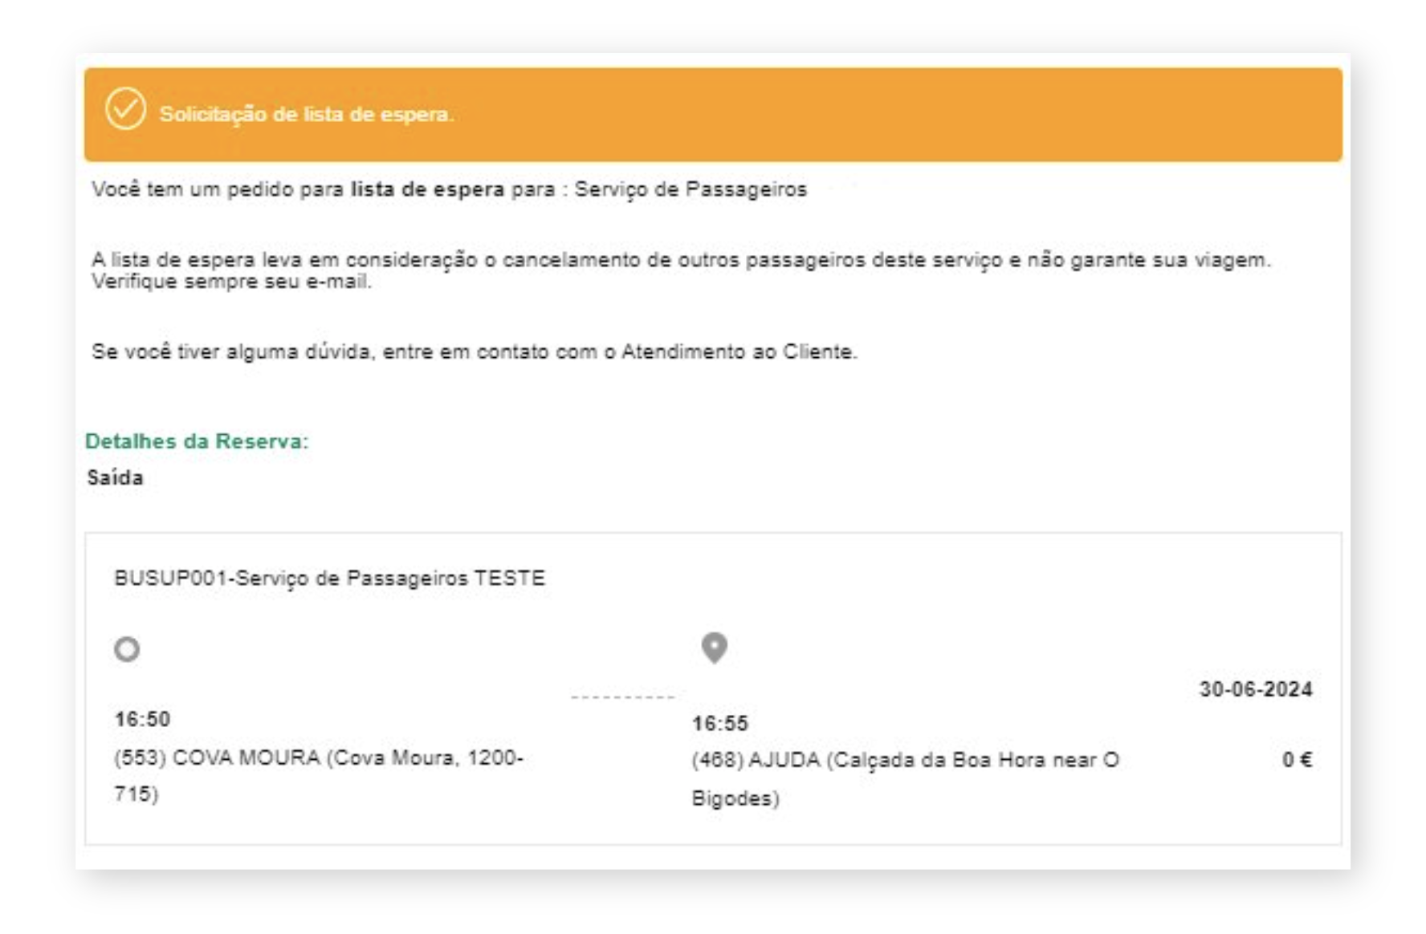1426x934 pixels.
Task: Click the 'Verifique sempre seu e-mail' notice
Action: (x=231, y=282)
